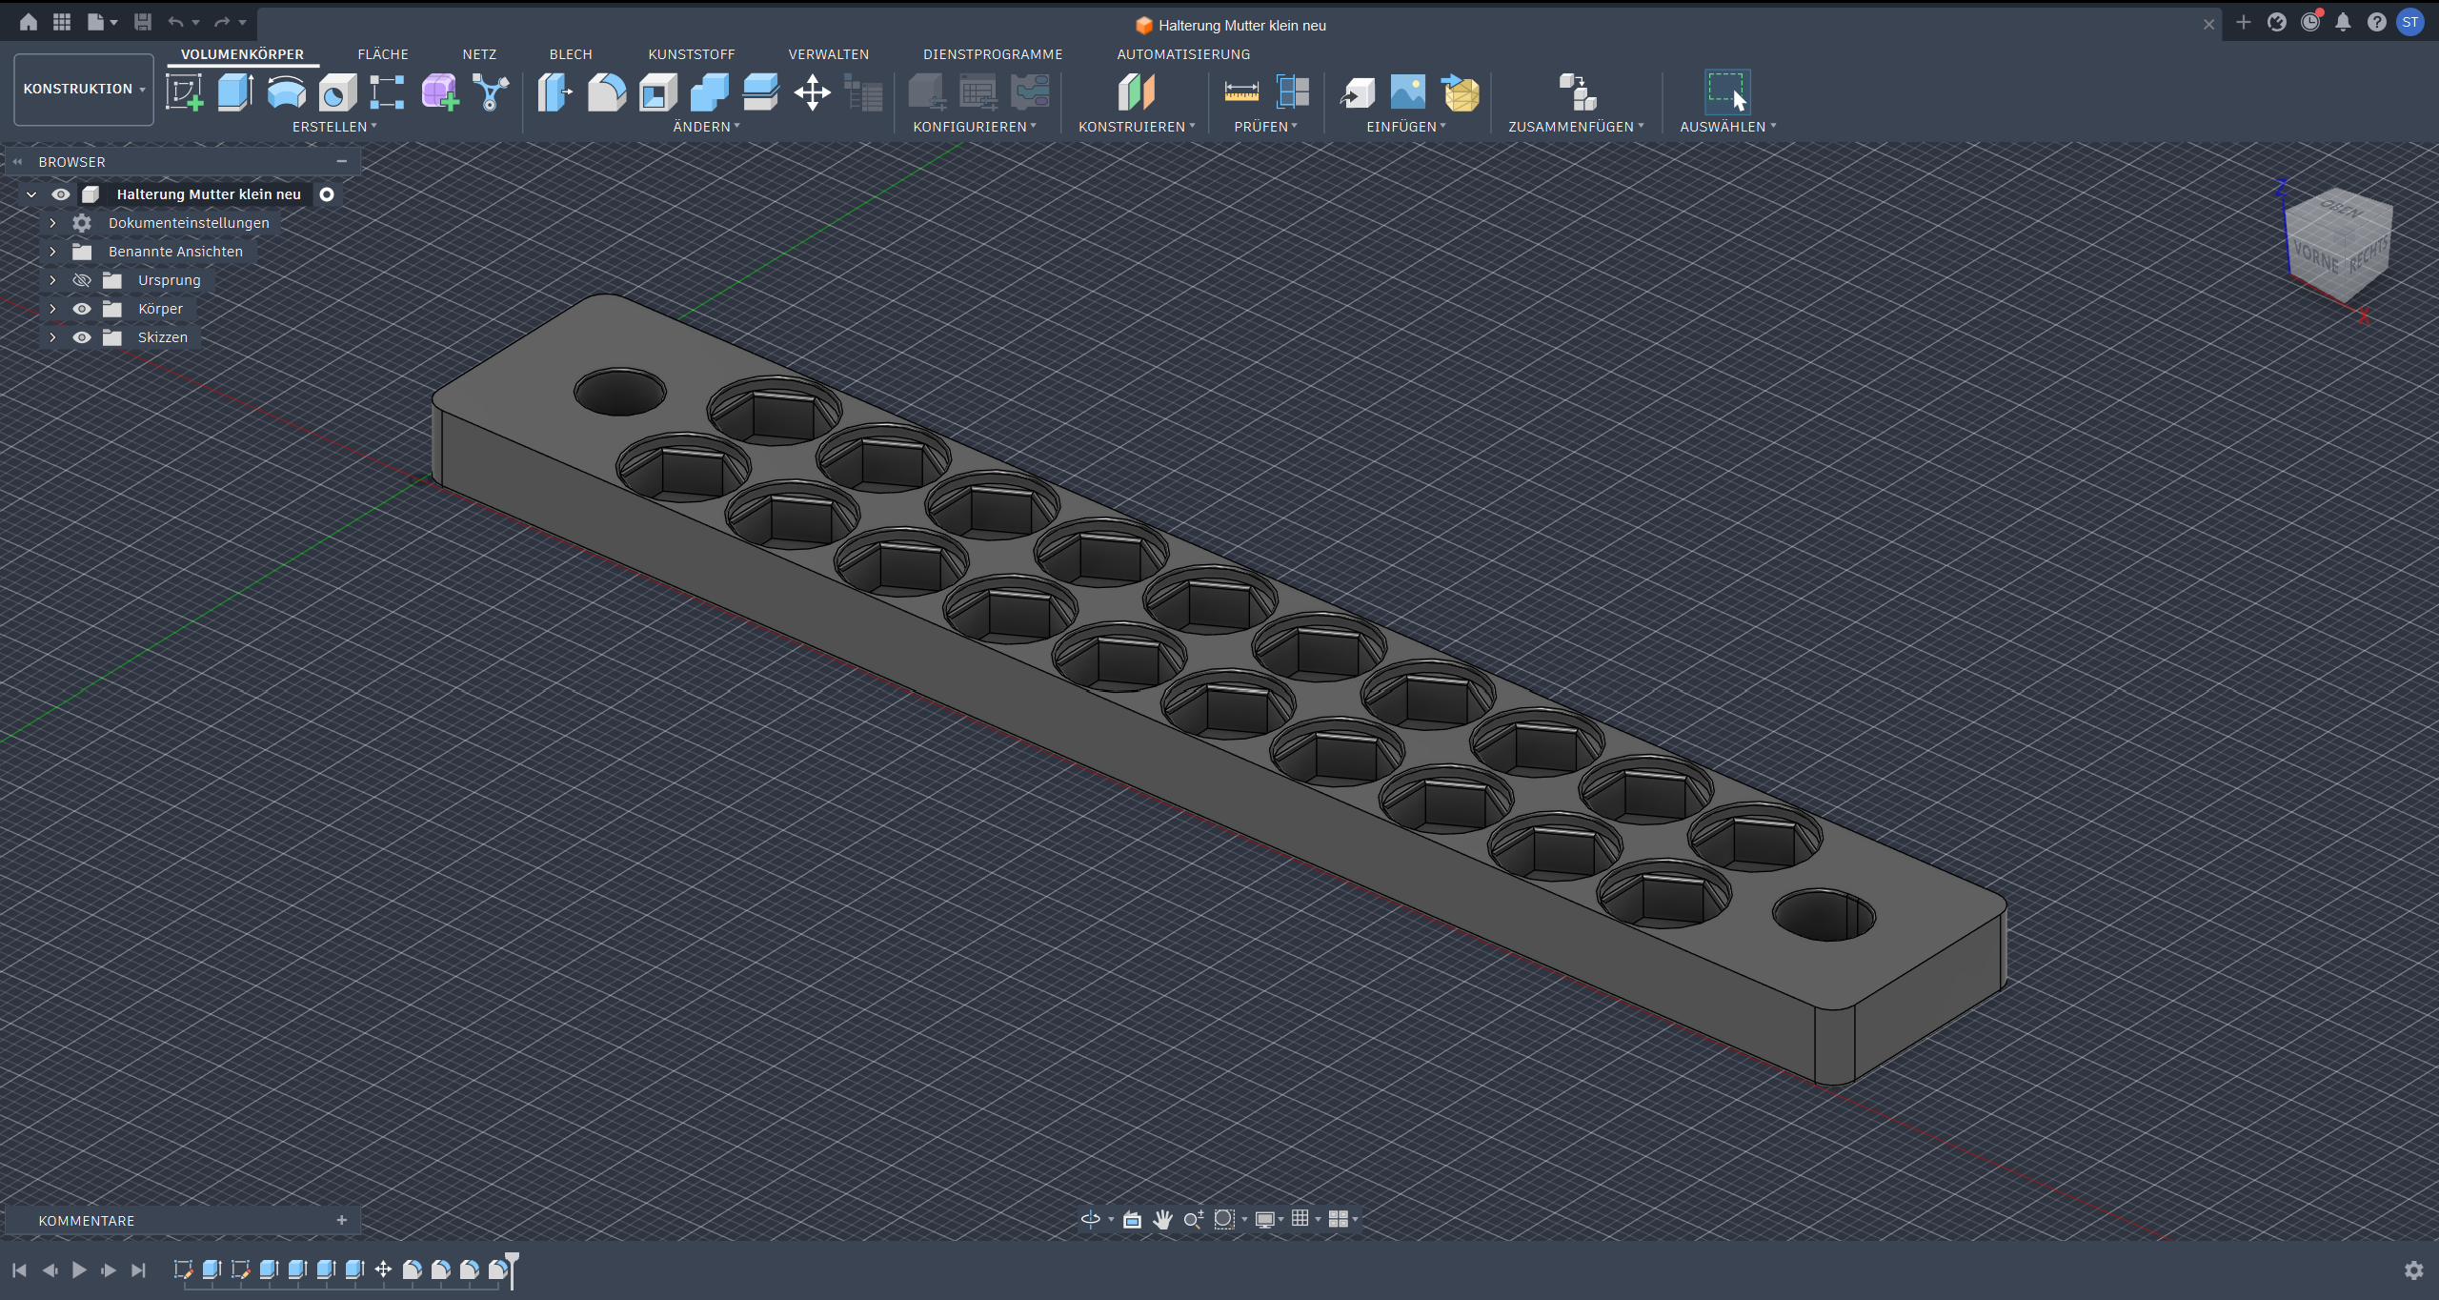Open the Orbit navigation tool
The width and height of the screenshot is (2439, 1300).
pos(1091,1219)
